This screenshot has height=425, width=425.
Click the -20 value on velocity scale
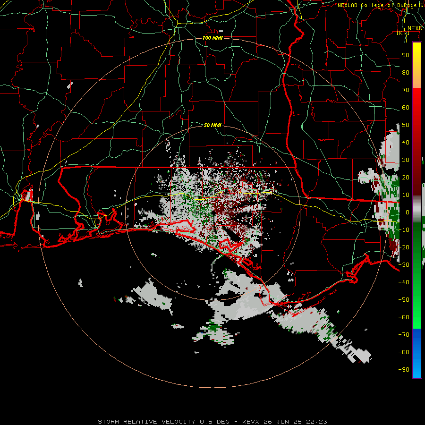click(404, 247)
